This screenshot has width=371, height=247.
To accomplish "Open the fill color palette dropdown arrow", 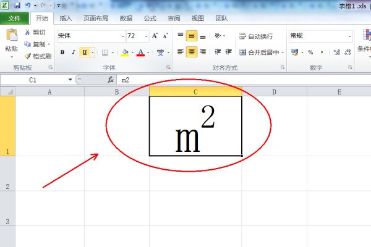I will click(x=132, y=52).
